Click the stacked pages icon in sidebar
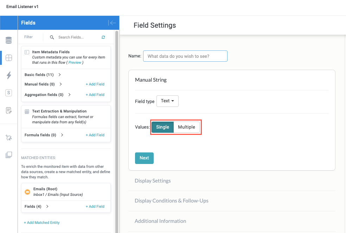Image resolution: width=346 pixels, height=233 pixels. coord(9,155)
